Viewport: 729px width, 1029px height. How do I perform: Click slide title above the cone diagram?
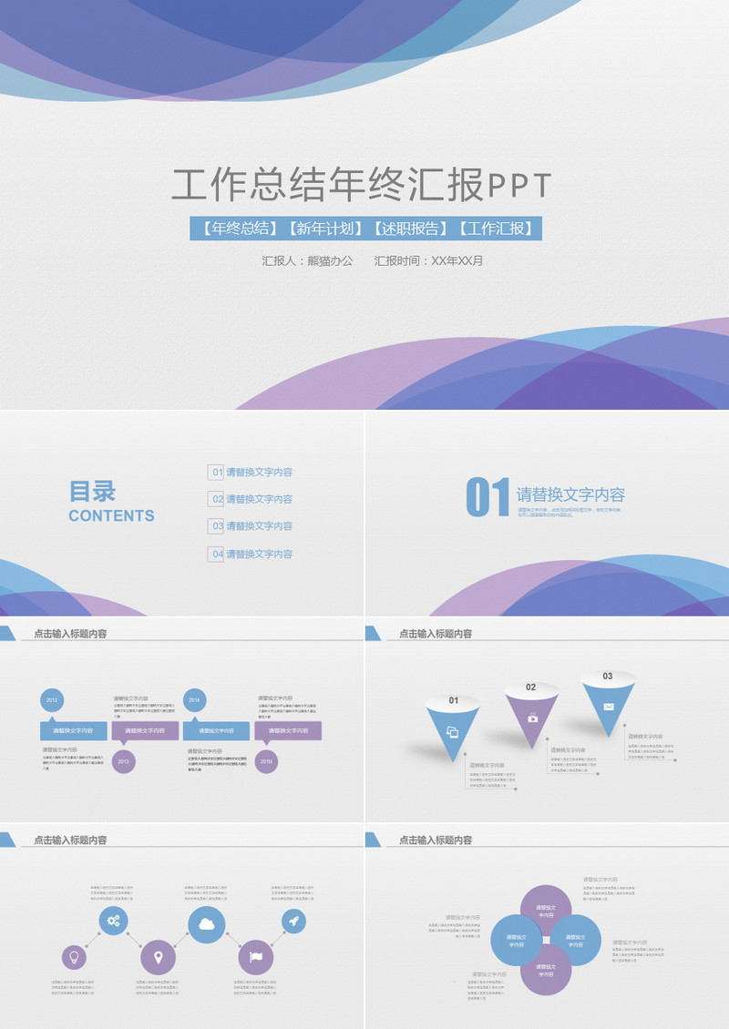436,633
